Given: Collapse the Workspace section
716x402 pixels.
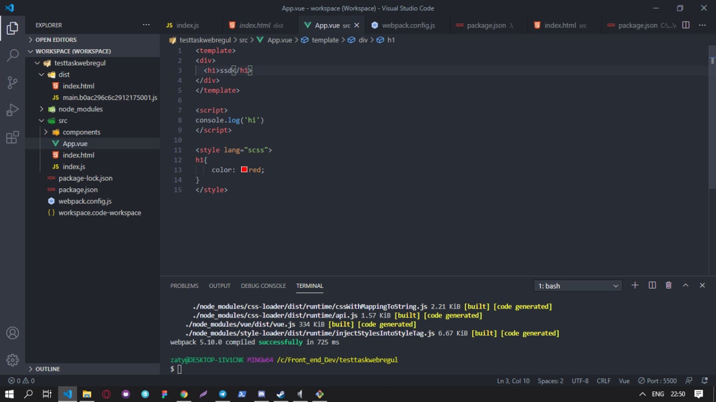Looking at the screenshot, I should (x=92, y=51).
